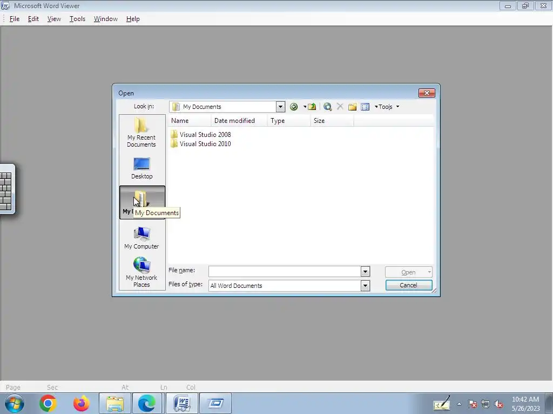Click the Views grid icon
Screen dimensions: 553x414
(x=365, y=107)
